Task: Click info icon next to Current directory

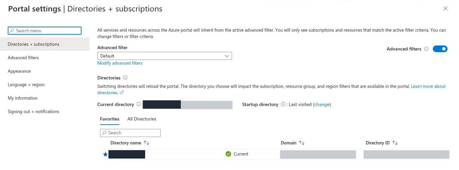Action: coord(139,104)
